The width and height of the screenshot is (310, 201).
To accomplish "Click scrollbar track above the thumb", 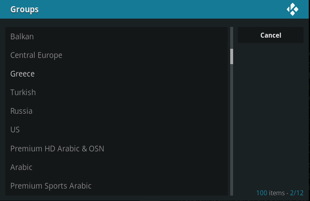I will point(232,38).
